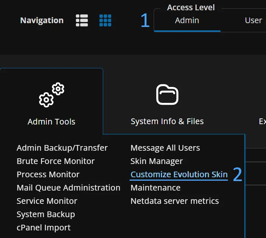This screenshot has width=266, height=238.
Task: Open Netdata server metrics
Action: 175,201
